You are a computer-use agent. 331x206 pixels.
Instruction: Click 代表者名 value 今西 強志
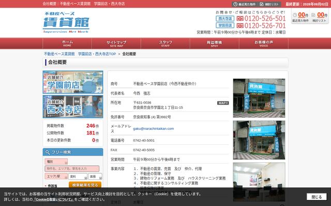pos(142,93)
